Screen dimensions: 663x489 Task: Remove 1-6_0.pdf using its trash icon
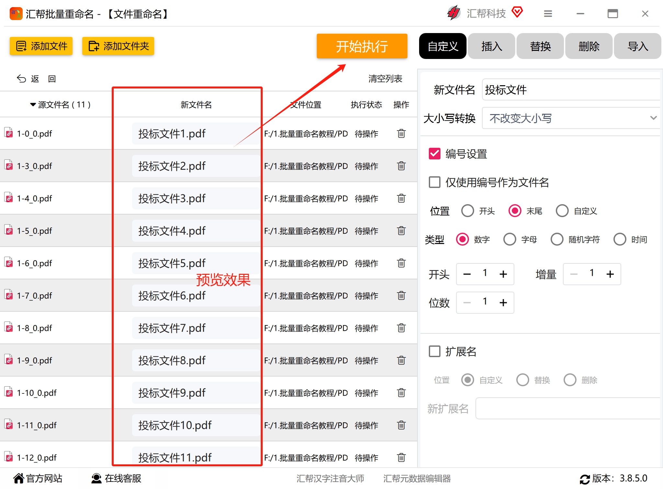click(401, 263)
